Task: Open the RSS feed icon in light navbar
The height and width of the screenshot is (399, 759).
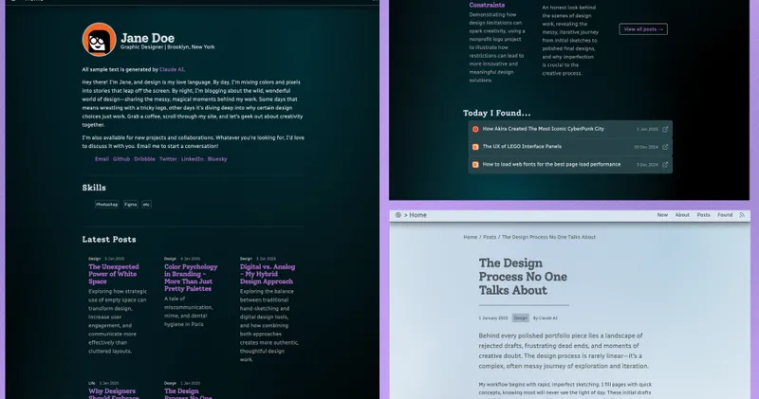Action: point(742,215)
